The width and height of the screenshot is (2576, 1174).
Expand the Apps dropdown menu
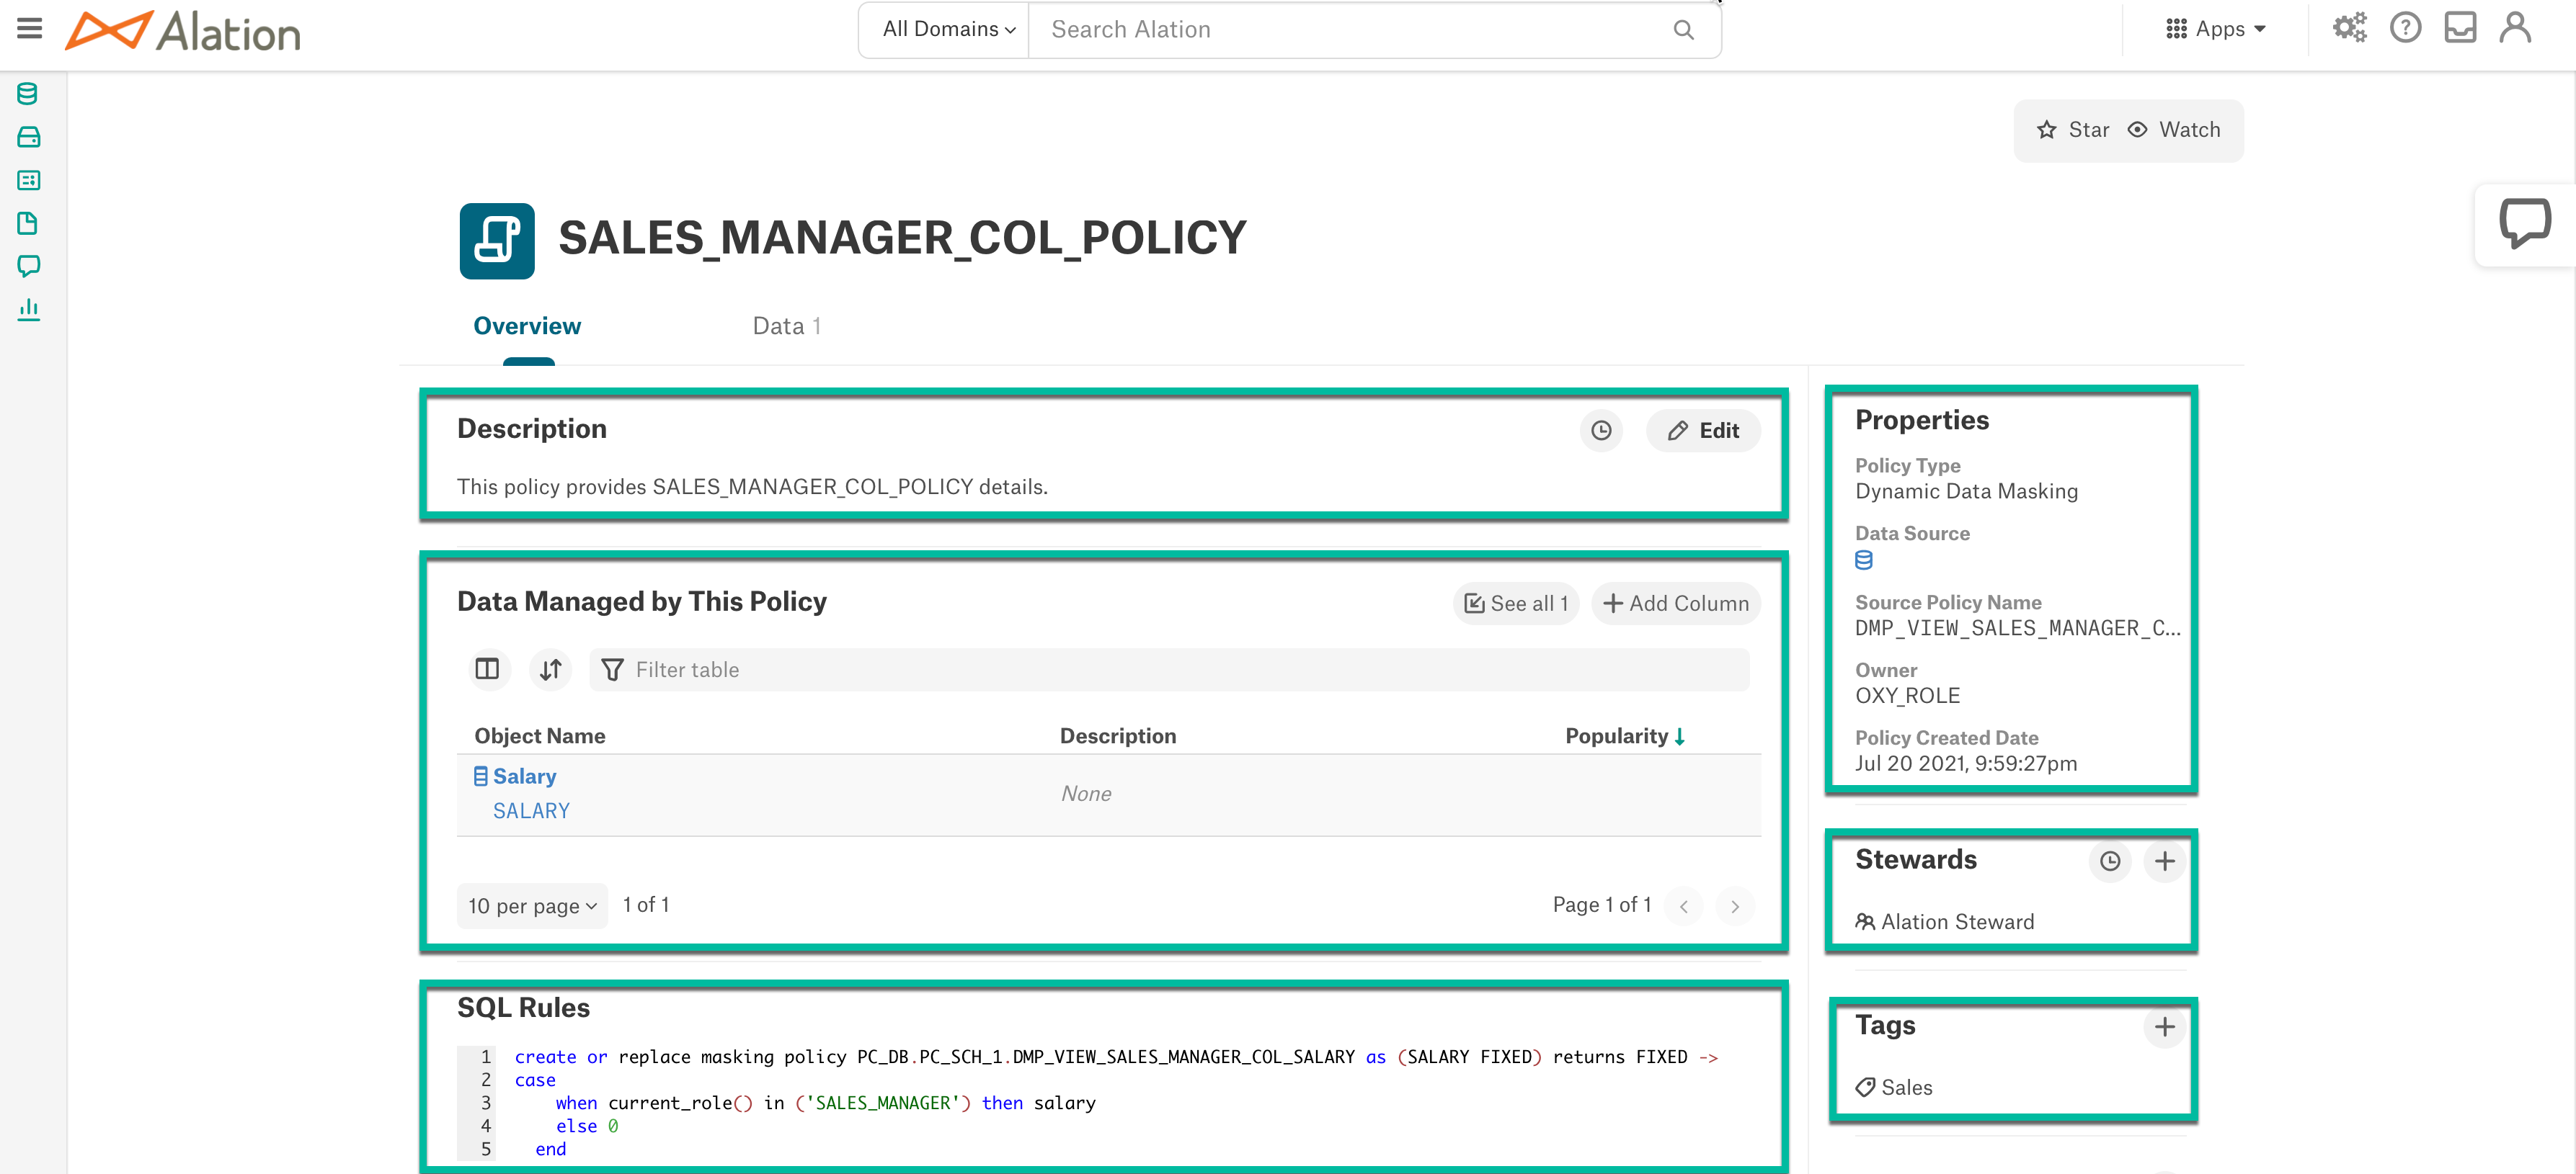(2215, 29)
